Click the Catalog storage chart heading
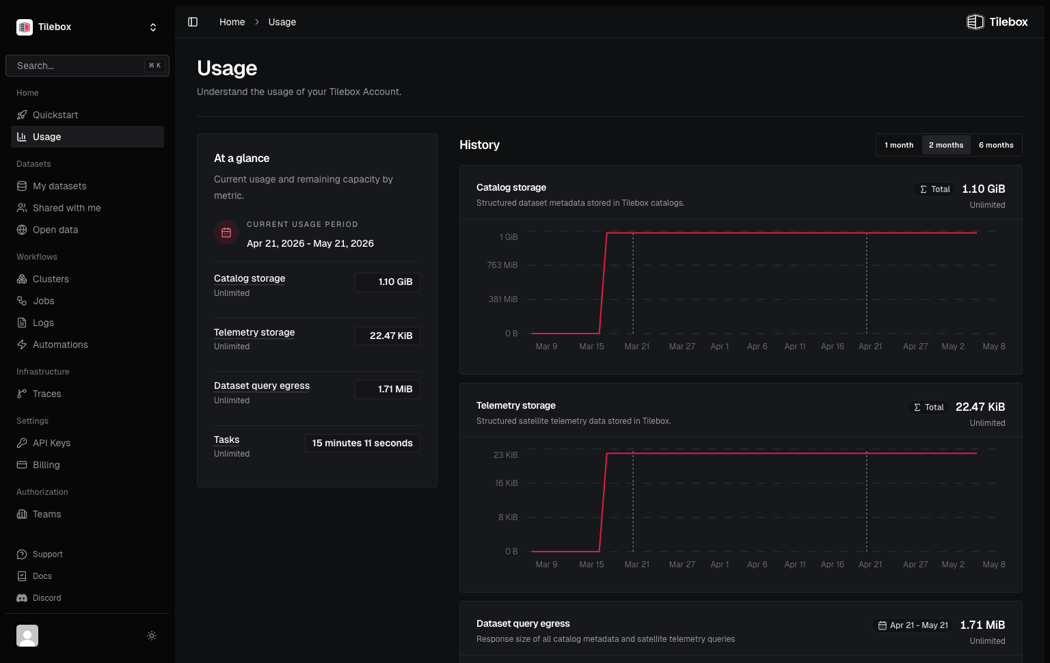 click(511, 187)
